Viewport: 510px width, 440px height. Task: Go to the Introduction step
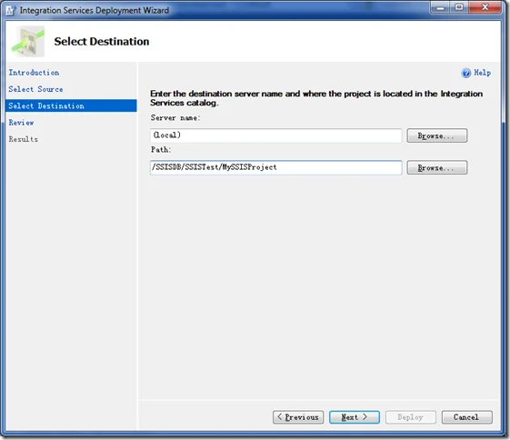pos(34,73)
